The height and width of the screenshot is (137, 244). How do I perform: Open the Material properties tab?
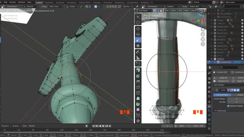pyautogui.click(x=209, y=129)
